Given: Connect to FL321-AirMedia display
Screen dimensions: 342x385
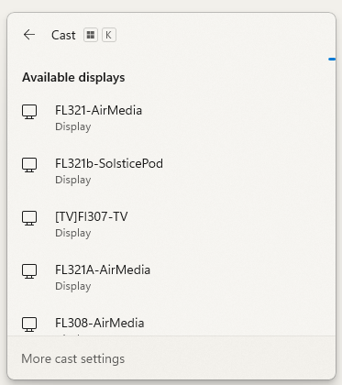Looking at the screenshot, I should coord(171,118).
